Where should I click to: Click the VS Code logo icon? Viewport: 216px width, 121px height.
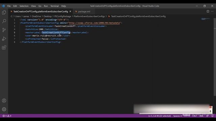coord(3,6)
